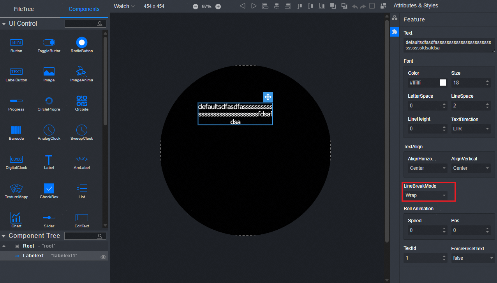Switch to the Components tab
This screenshot has height=283, width=497.
tap(84, 9)
